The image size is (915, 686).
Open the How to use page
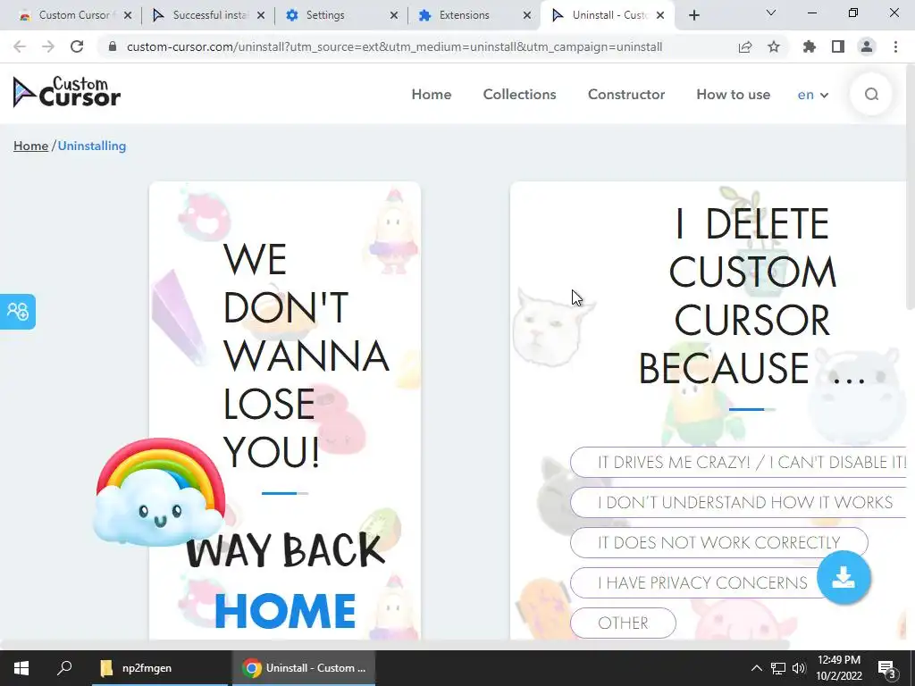(x=733, y=94)
